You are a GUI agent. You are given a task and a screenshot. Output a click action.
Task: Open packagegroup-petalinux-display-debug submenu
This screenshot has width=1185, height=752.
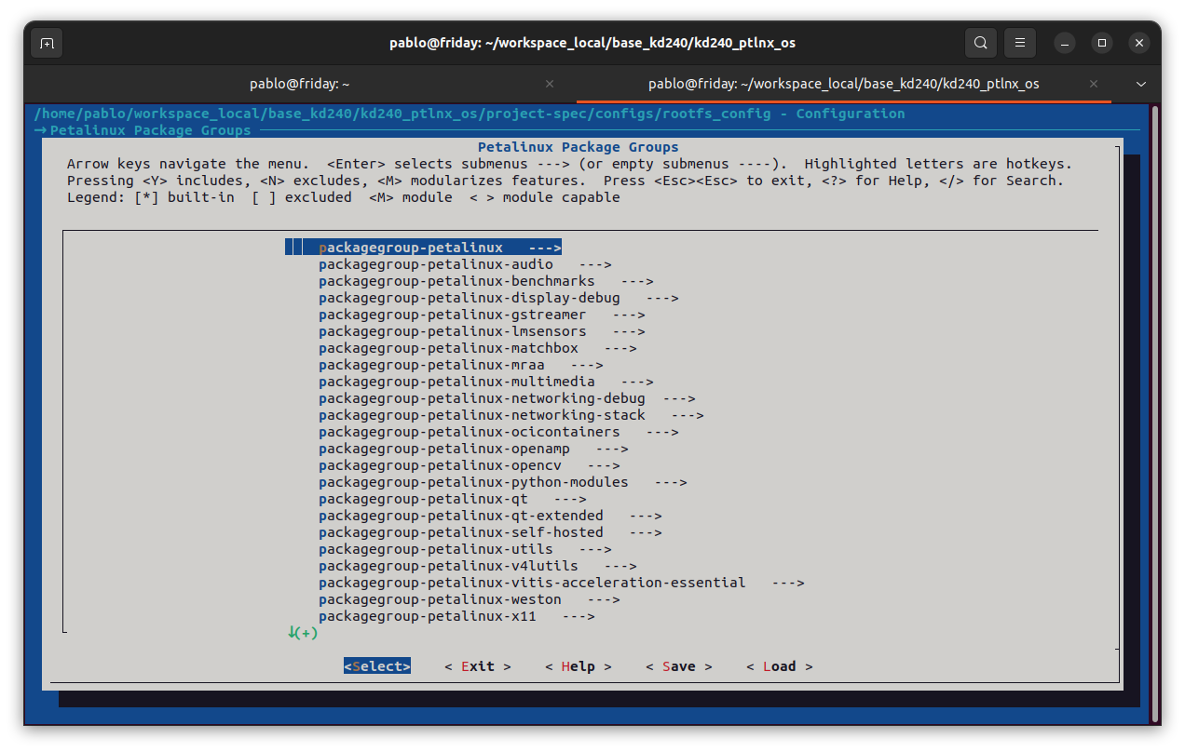pyautogui.click(x=498, y=298)
